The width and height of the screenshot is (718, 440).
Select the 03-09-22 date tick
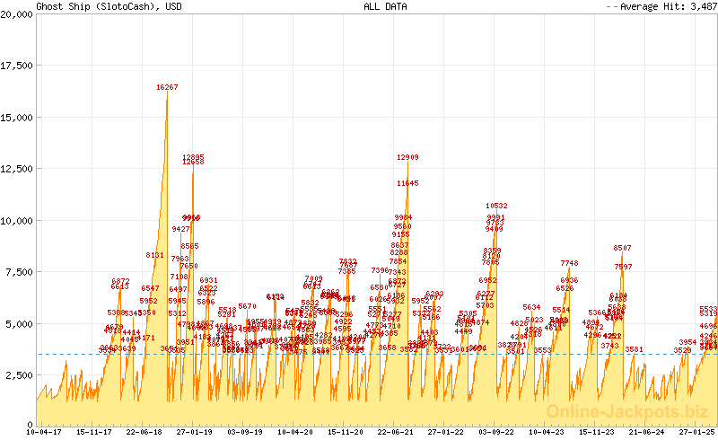pyautogui.click(x=495, y=432)
